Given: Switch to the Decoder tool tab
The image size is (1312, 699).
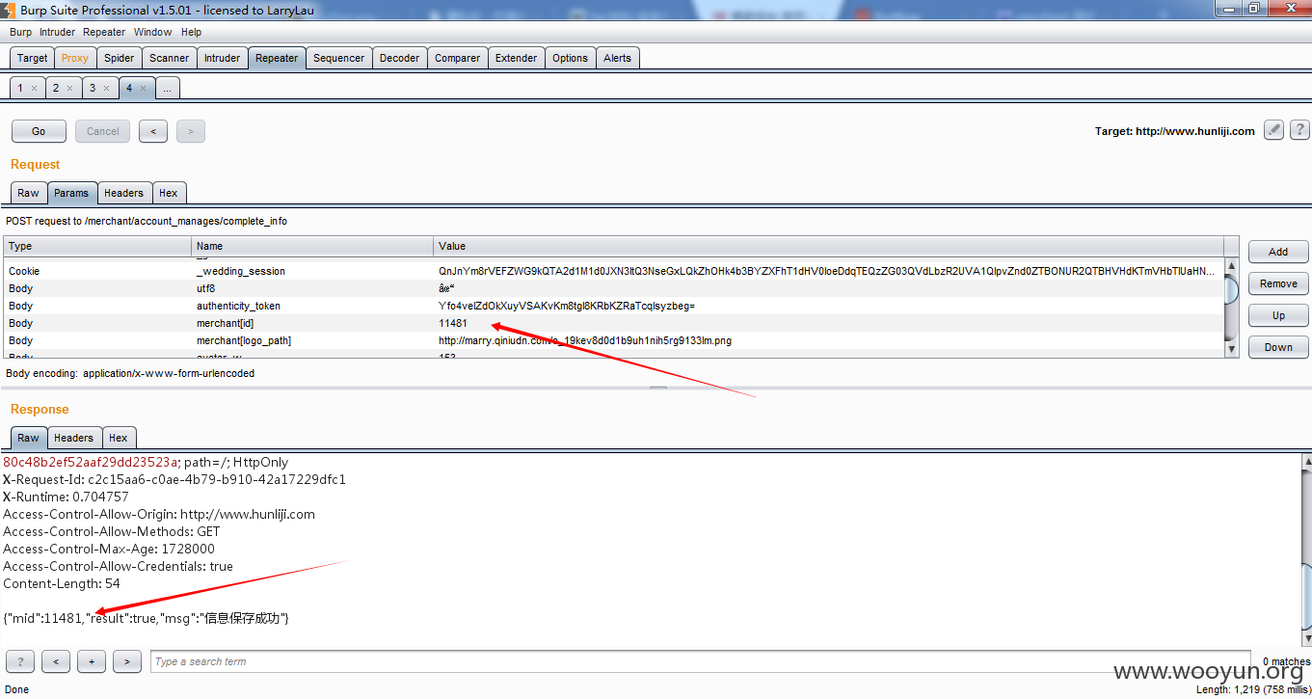Looking at the screenshot, I should coord(399,58).
